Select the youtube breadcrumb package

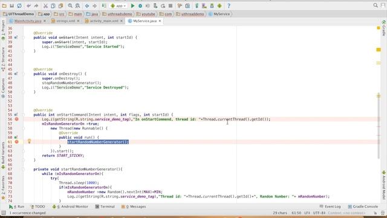[x=146, y=14]
